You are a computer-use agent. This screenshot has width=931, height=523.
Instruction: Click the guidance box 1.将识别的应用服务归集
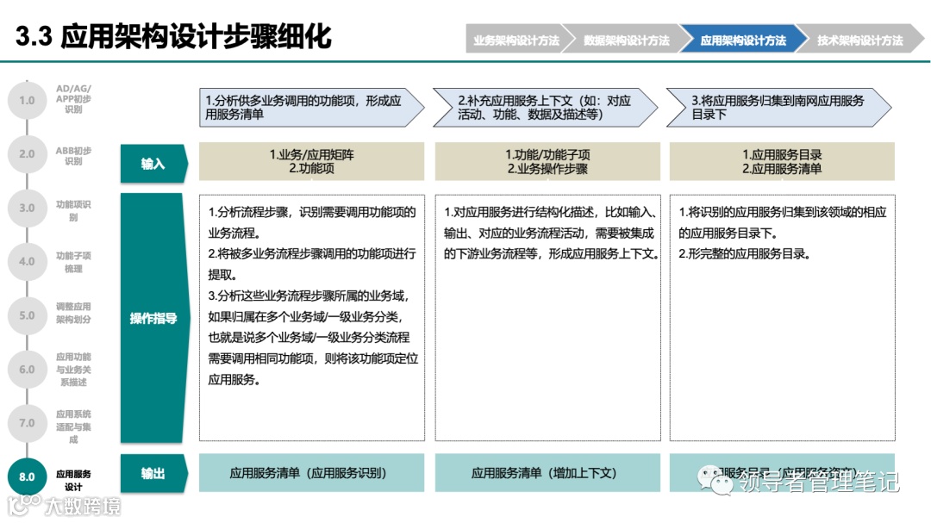coord(782,318)
